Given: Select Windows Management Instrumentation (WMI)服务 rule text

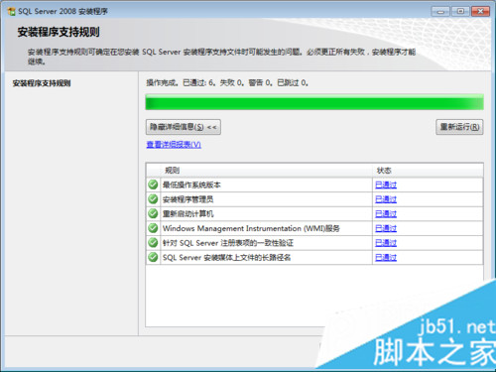Looking at the screenshot, I should point(251,228).
